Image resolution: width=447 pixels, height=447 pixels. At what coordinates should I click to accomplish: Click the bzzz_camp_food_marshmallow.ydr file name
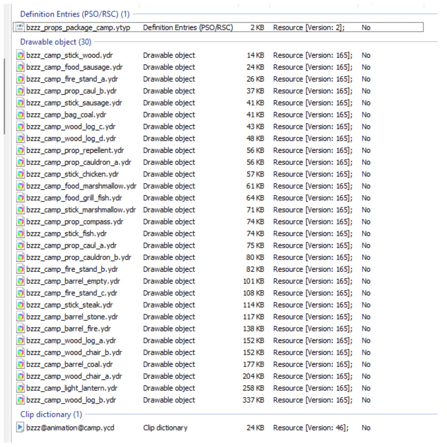tap(81, 186)
